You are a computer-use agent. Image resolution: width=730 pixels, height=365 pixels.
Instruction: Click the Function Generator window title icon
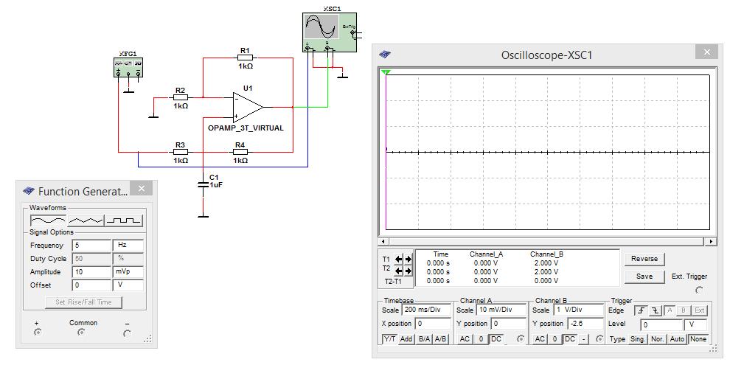click(29, 191)
